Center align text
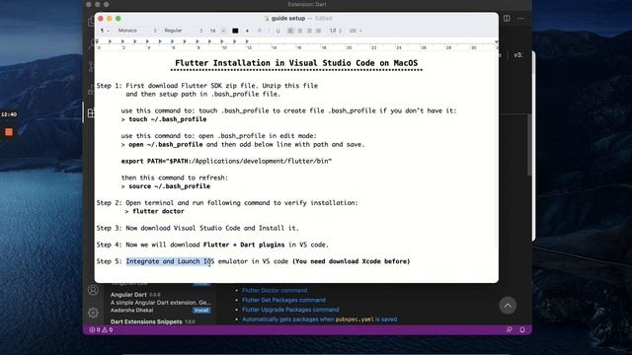 [300, 31]
